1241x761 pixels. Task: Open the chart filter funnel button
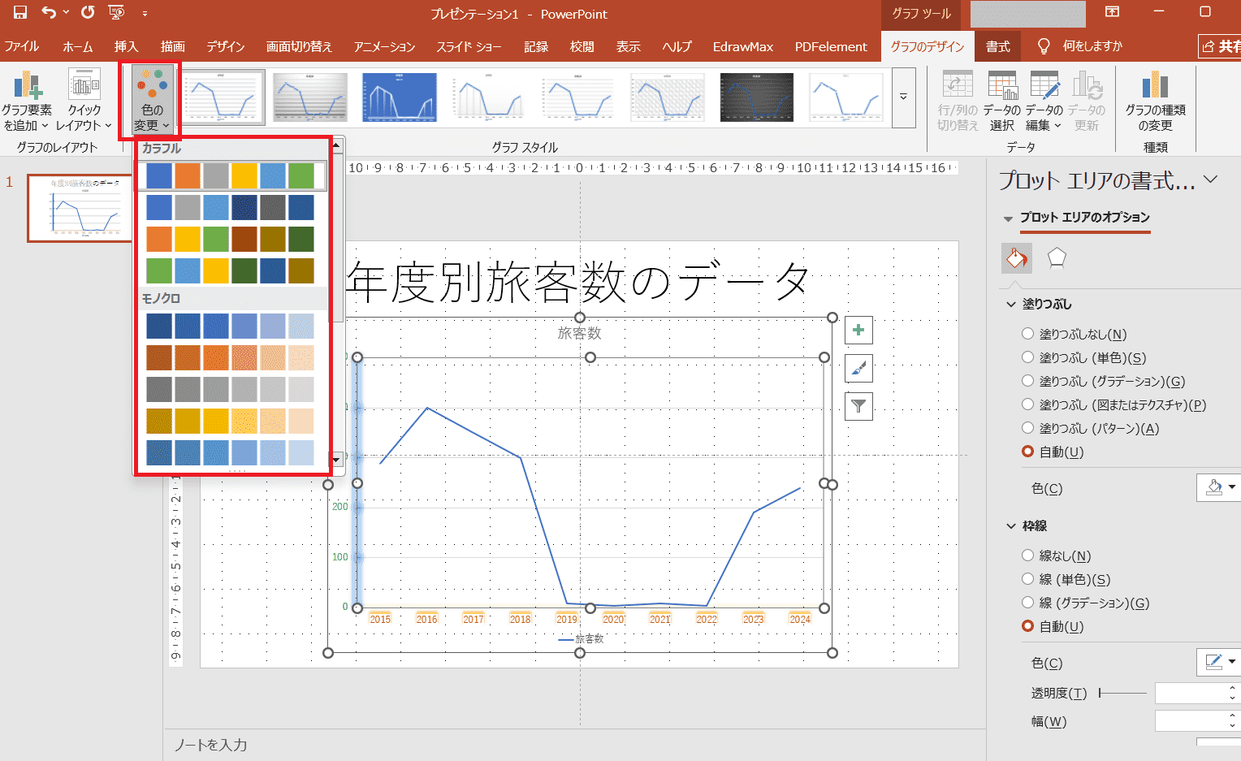pos(858,406)
